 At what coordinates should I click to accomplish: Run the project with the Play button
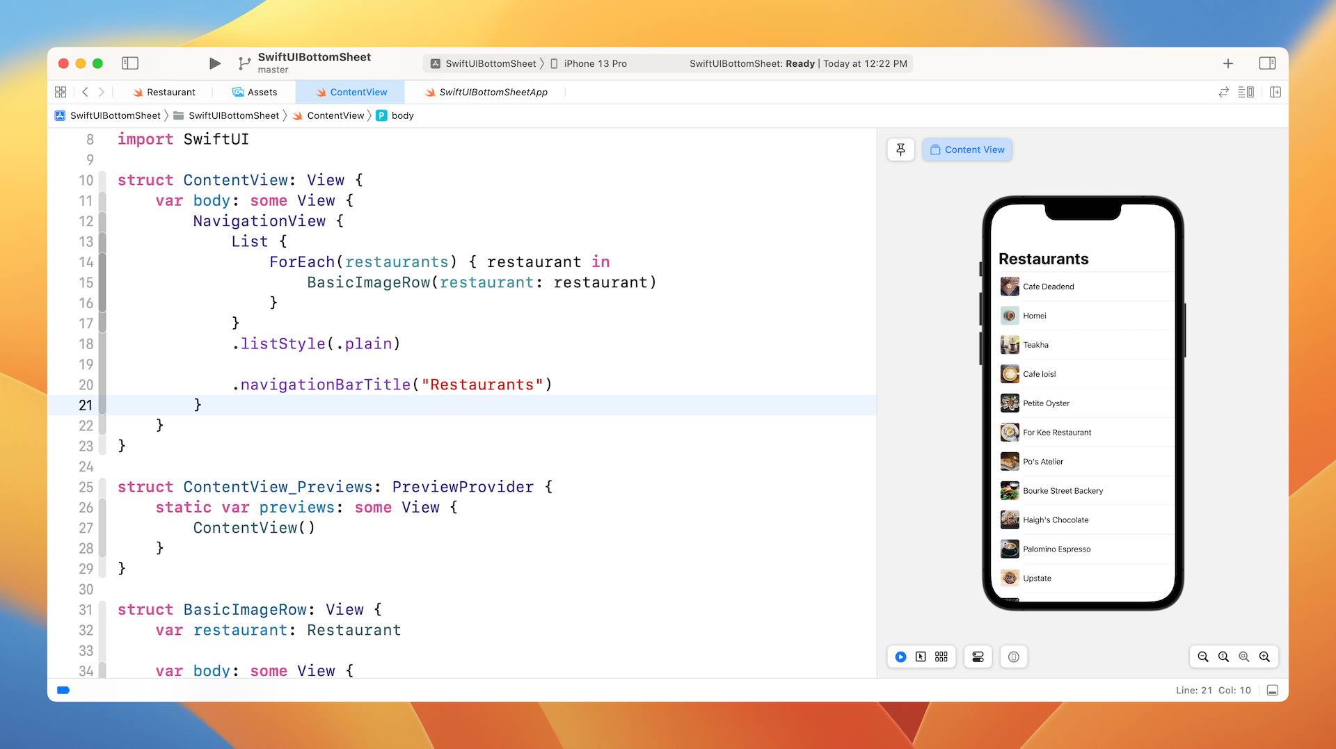tap(214, 63)
